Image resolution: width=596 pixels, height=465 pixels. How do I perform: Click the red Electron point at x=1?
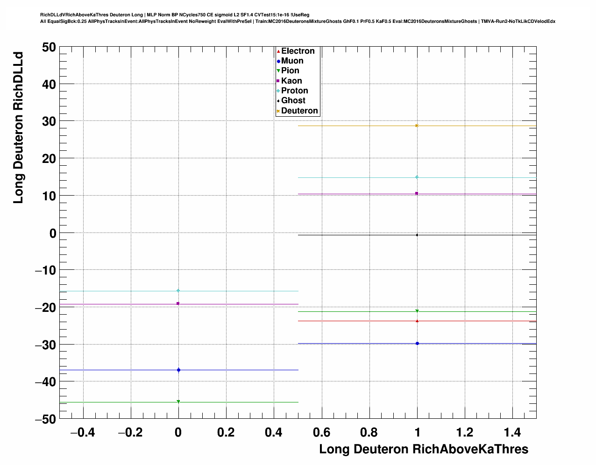tap(417, 321)
